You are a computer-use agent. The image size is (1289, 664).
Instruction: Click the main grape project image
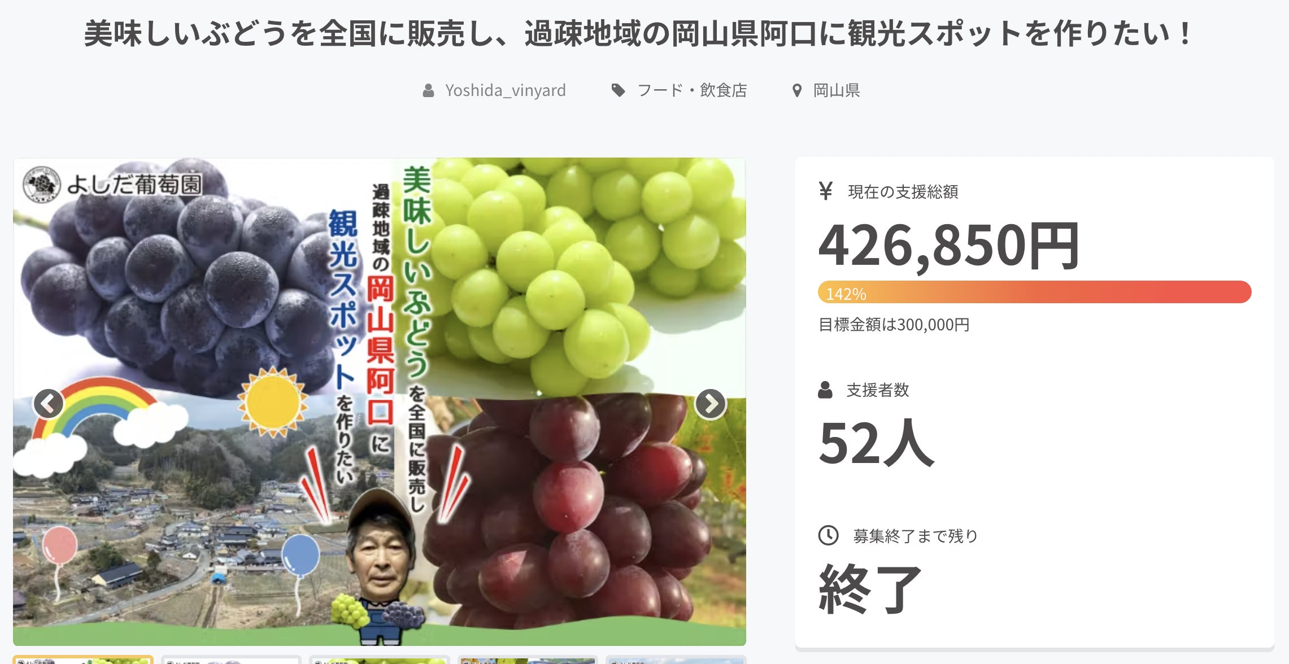380,401
